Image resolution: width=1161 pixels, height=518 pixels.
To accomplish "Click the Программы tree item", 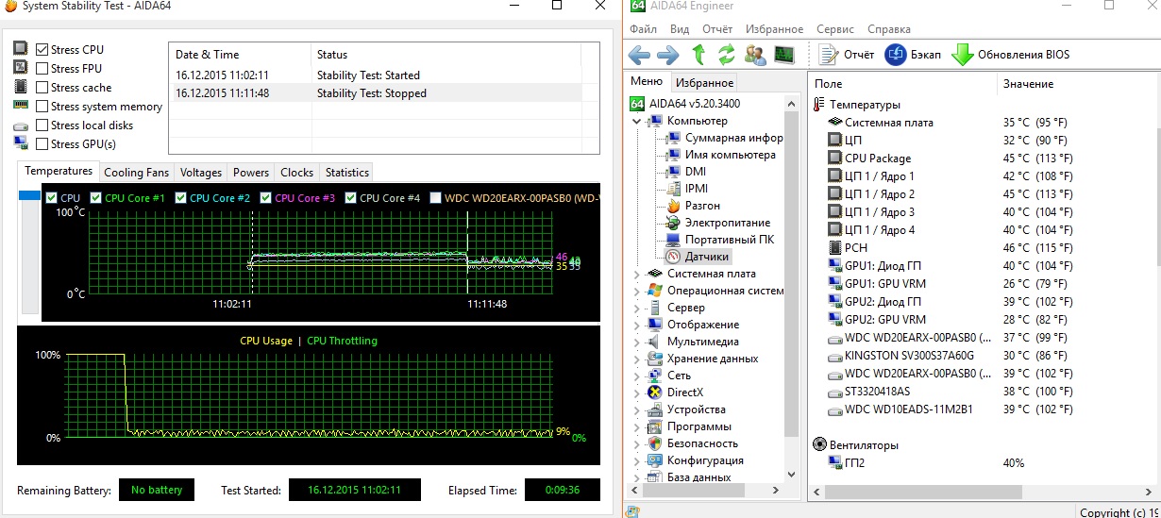I will [x=689, y=426].
